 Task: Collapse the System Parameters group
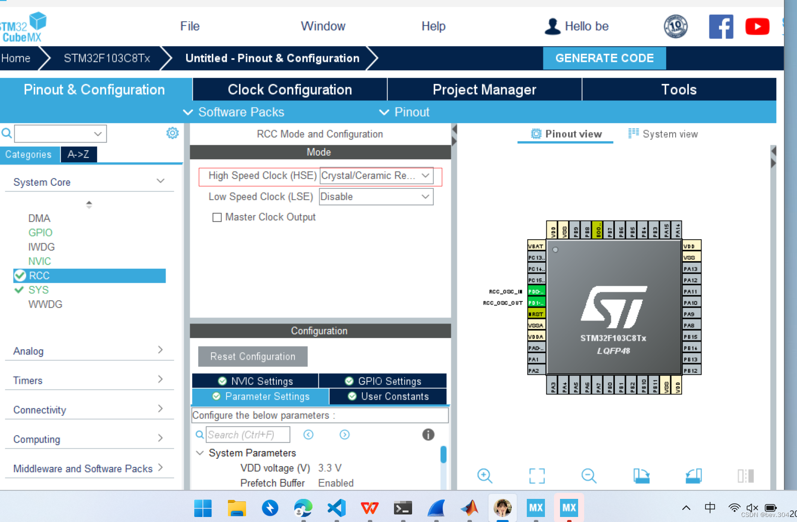point(200,453)
